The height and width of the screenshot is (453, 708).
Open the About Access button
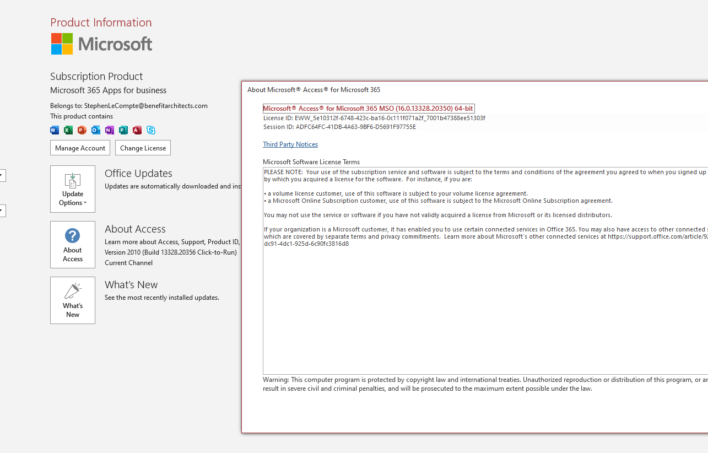73,245
